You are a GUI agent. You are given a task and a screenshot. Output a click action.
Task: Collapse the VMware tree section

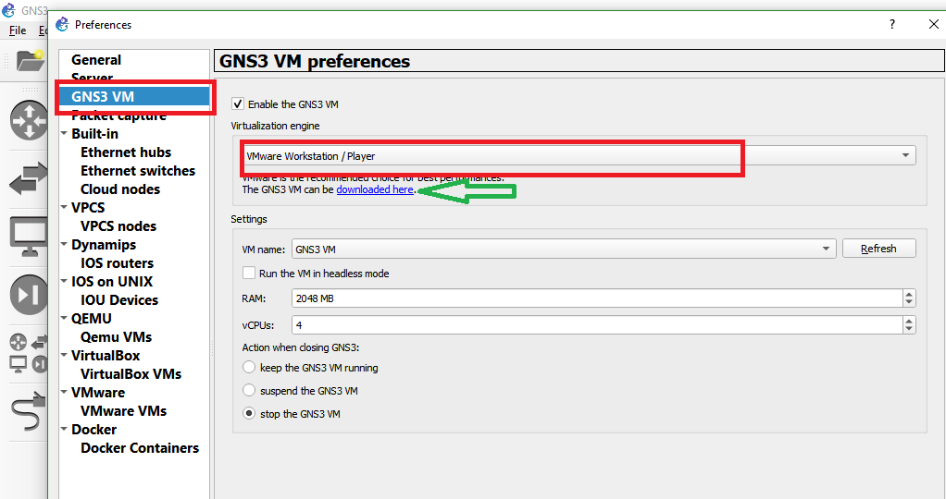64,392
